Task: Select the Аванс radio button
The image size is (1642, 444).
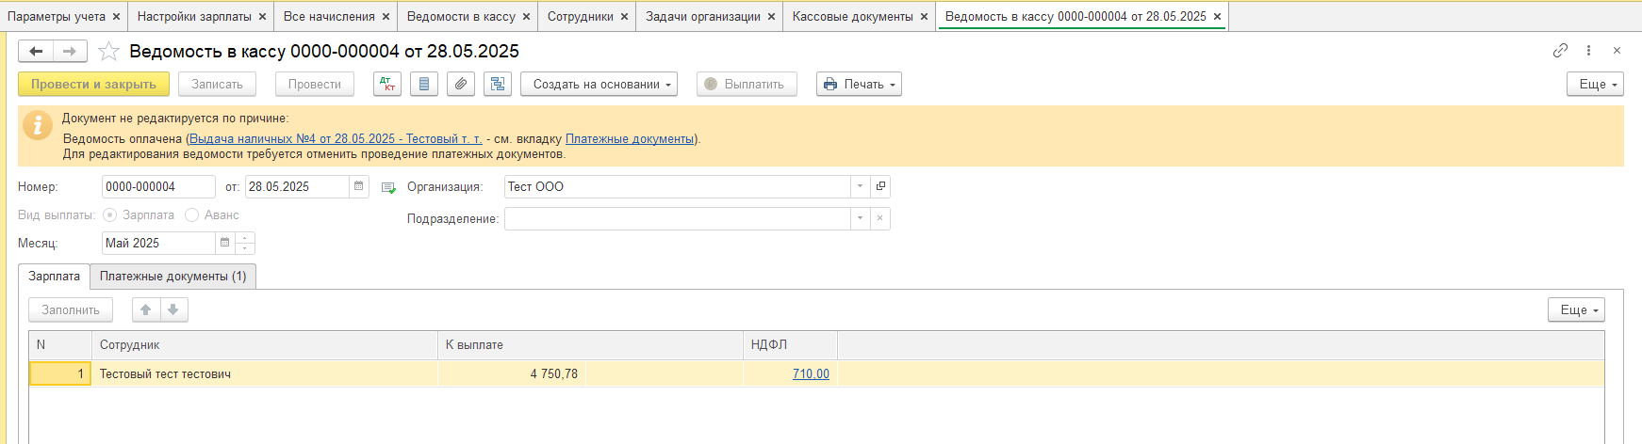Action: 192,215
